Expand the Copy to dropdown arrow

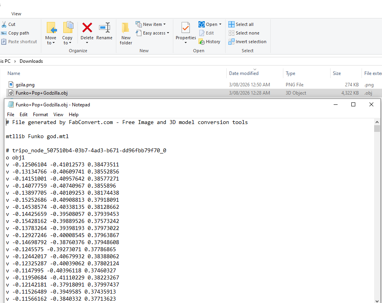[70, 43]
